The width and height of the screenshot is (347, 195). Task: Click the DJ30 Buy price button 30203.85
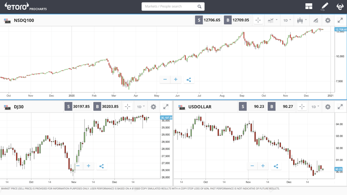tap(107, 106)
